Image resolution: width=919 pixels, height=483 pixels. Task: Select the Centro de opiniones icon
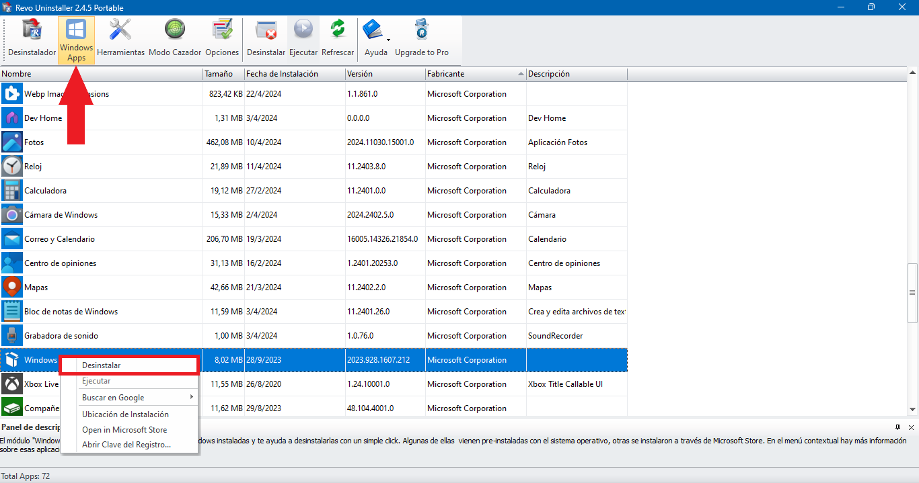[x=12, y=263]
